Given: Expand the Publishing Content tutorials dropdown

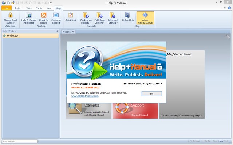Looking at the screenshot, I should click(99, 18).
